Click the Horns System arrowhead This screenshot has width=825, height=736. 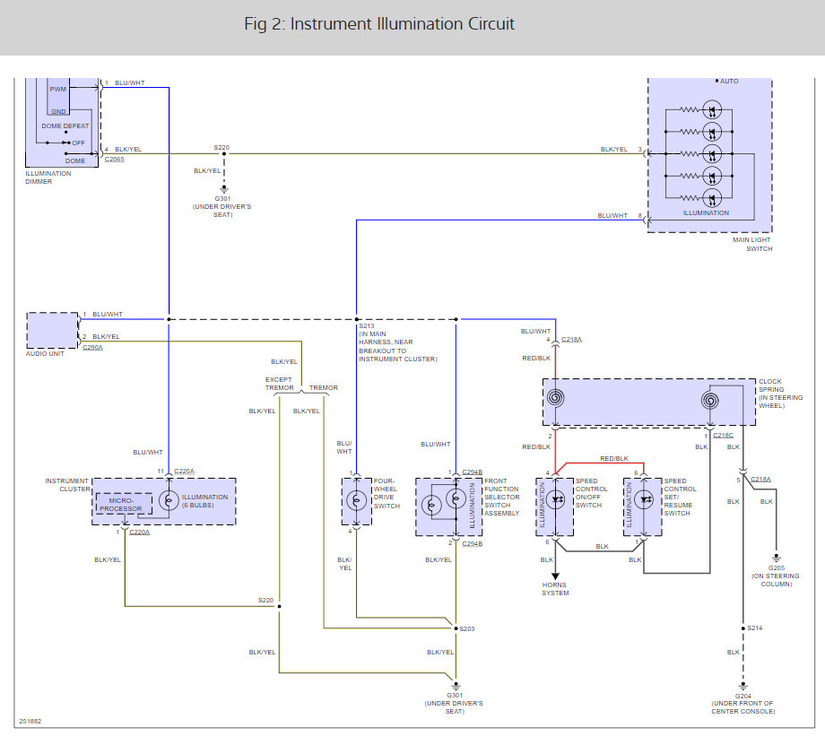coord(555,576)
